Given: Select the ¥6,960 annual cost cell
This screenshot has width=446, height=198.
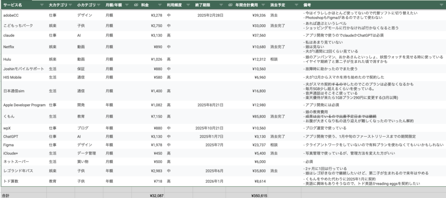Looking at the screenshot, I should point(247,77).
